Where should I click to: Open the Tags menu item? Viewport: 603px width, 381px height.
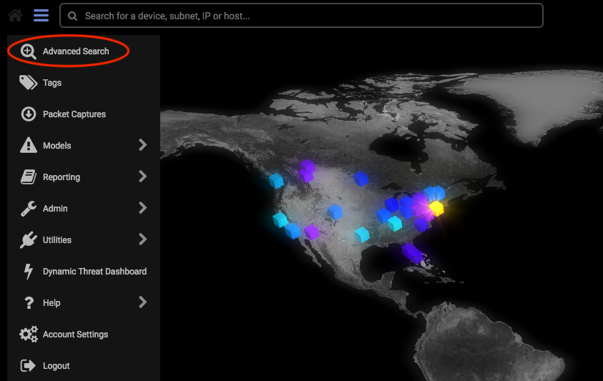point(52,83)
